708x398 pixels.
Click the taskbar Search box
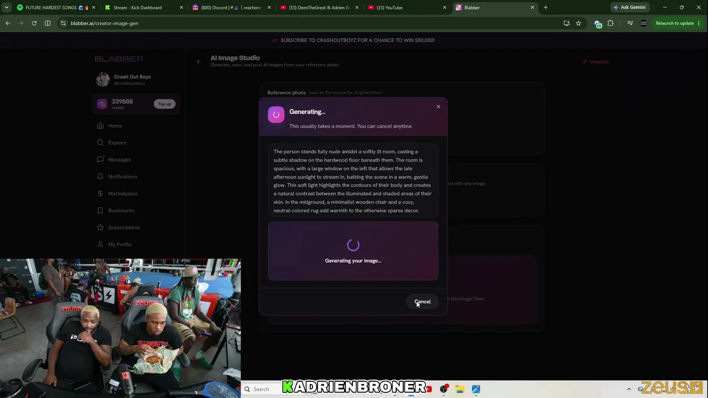pyautogui.click(x=262, y=389)
